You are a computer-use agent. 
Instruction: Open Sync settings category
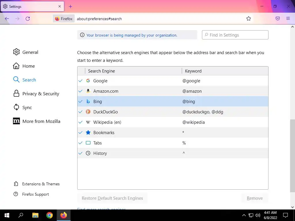click(x=22, y=107)
